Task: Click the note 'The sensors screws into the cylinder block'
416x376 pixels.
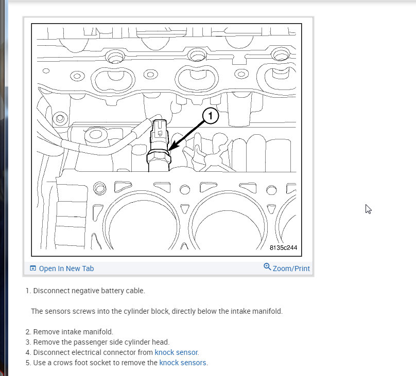Action: pos(100,311)
